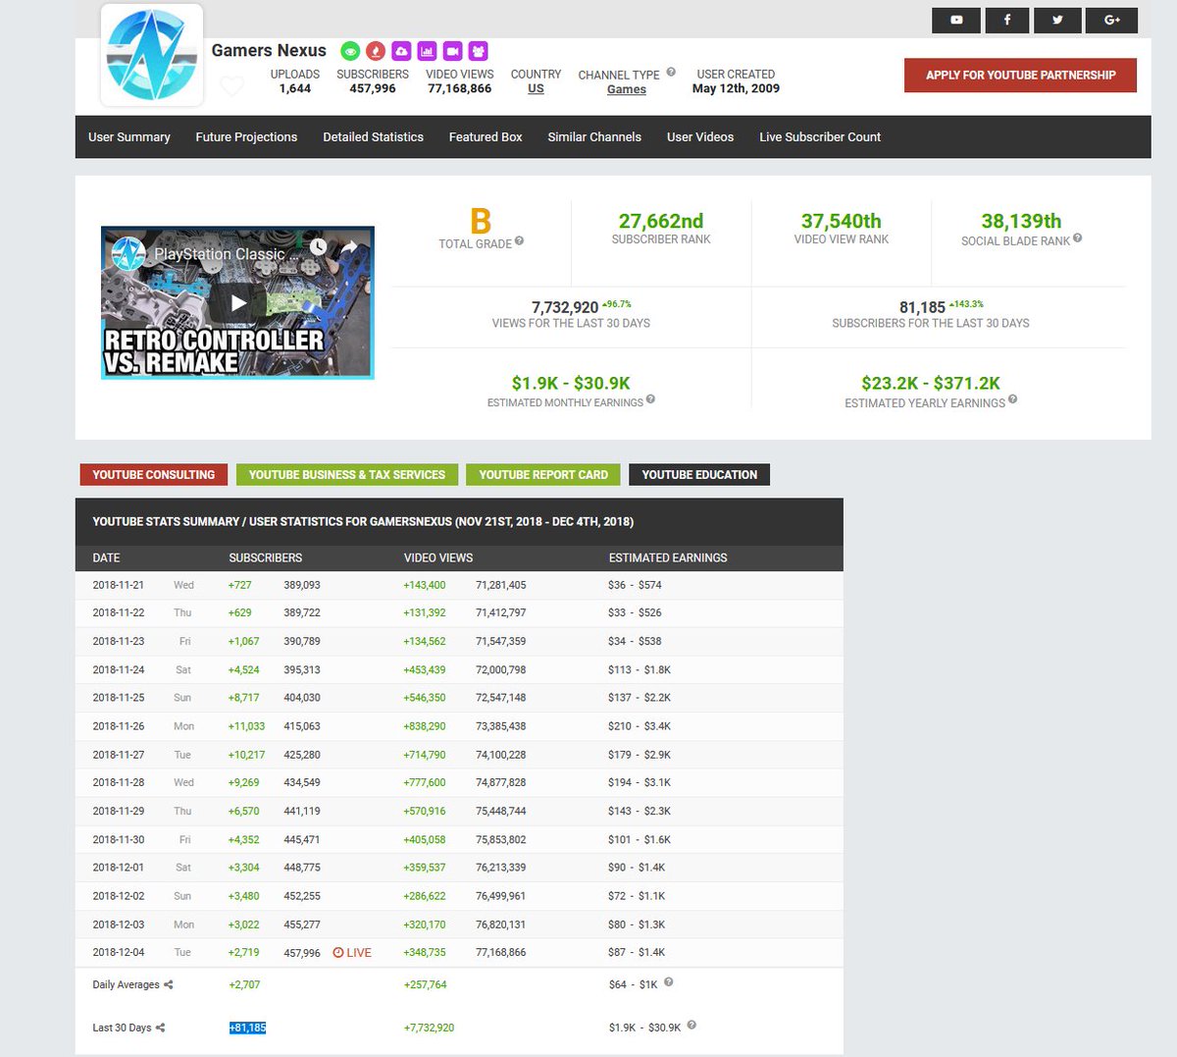
Task: Open Social Blade Rank help icon
Action: pos(1077,238)
